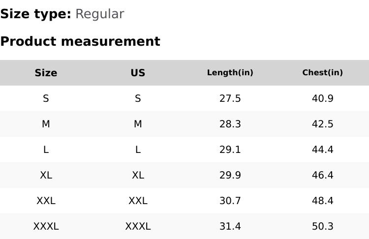Click the 46.4 chest cell

[322, 175]
